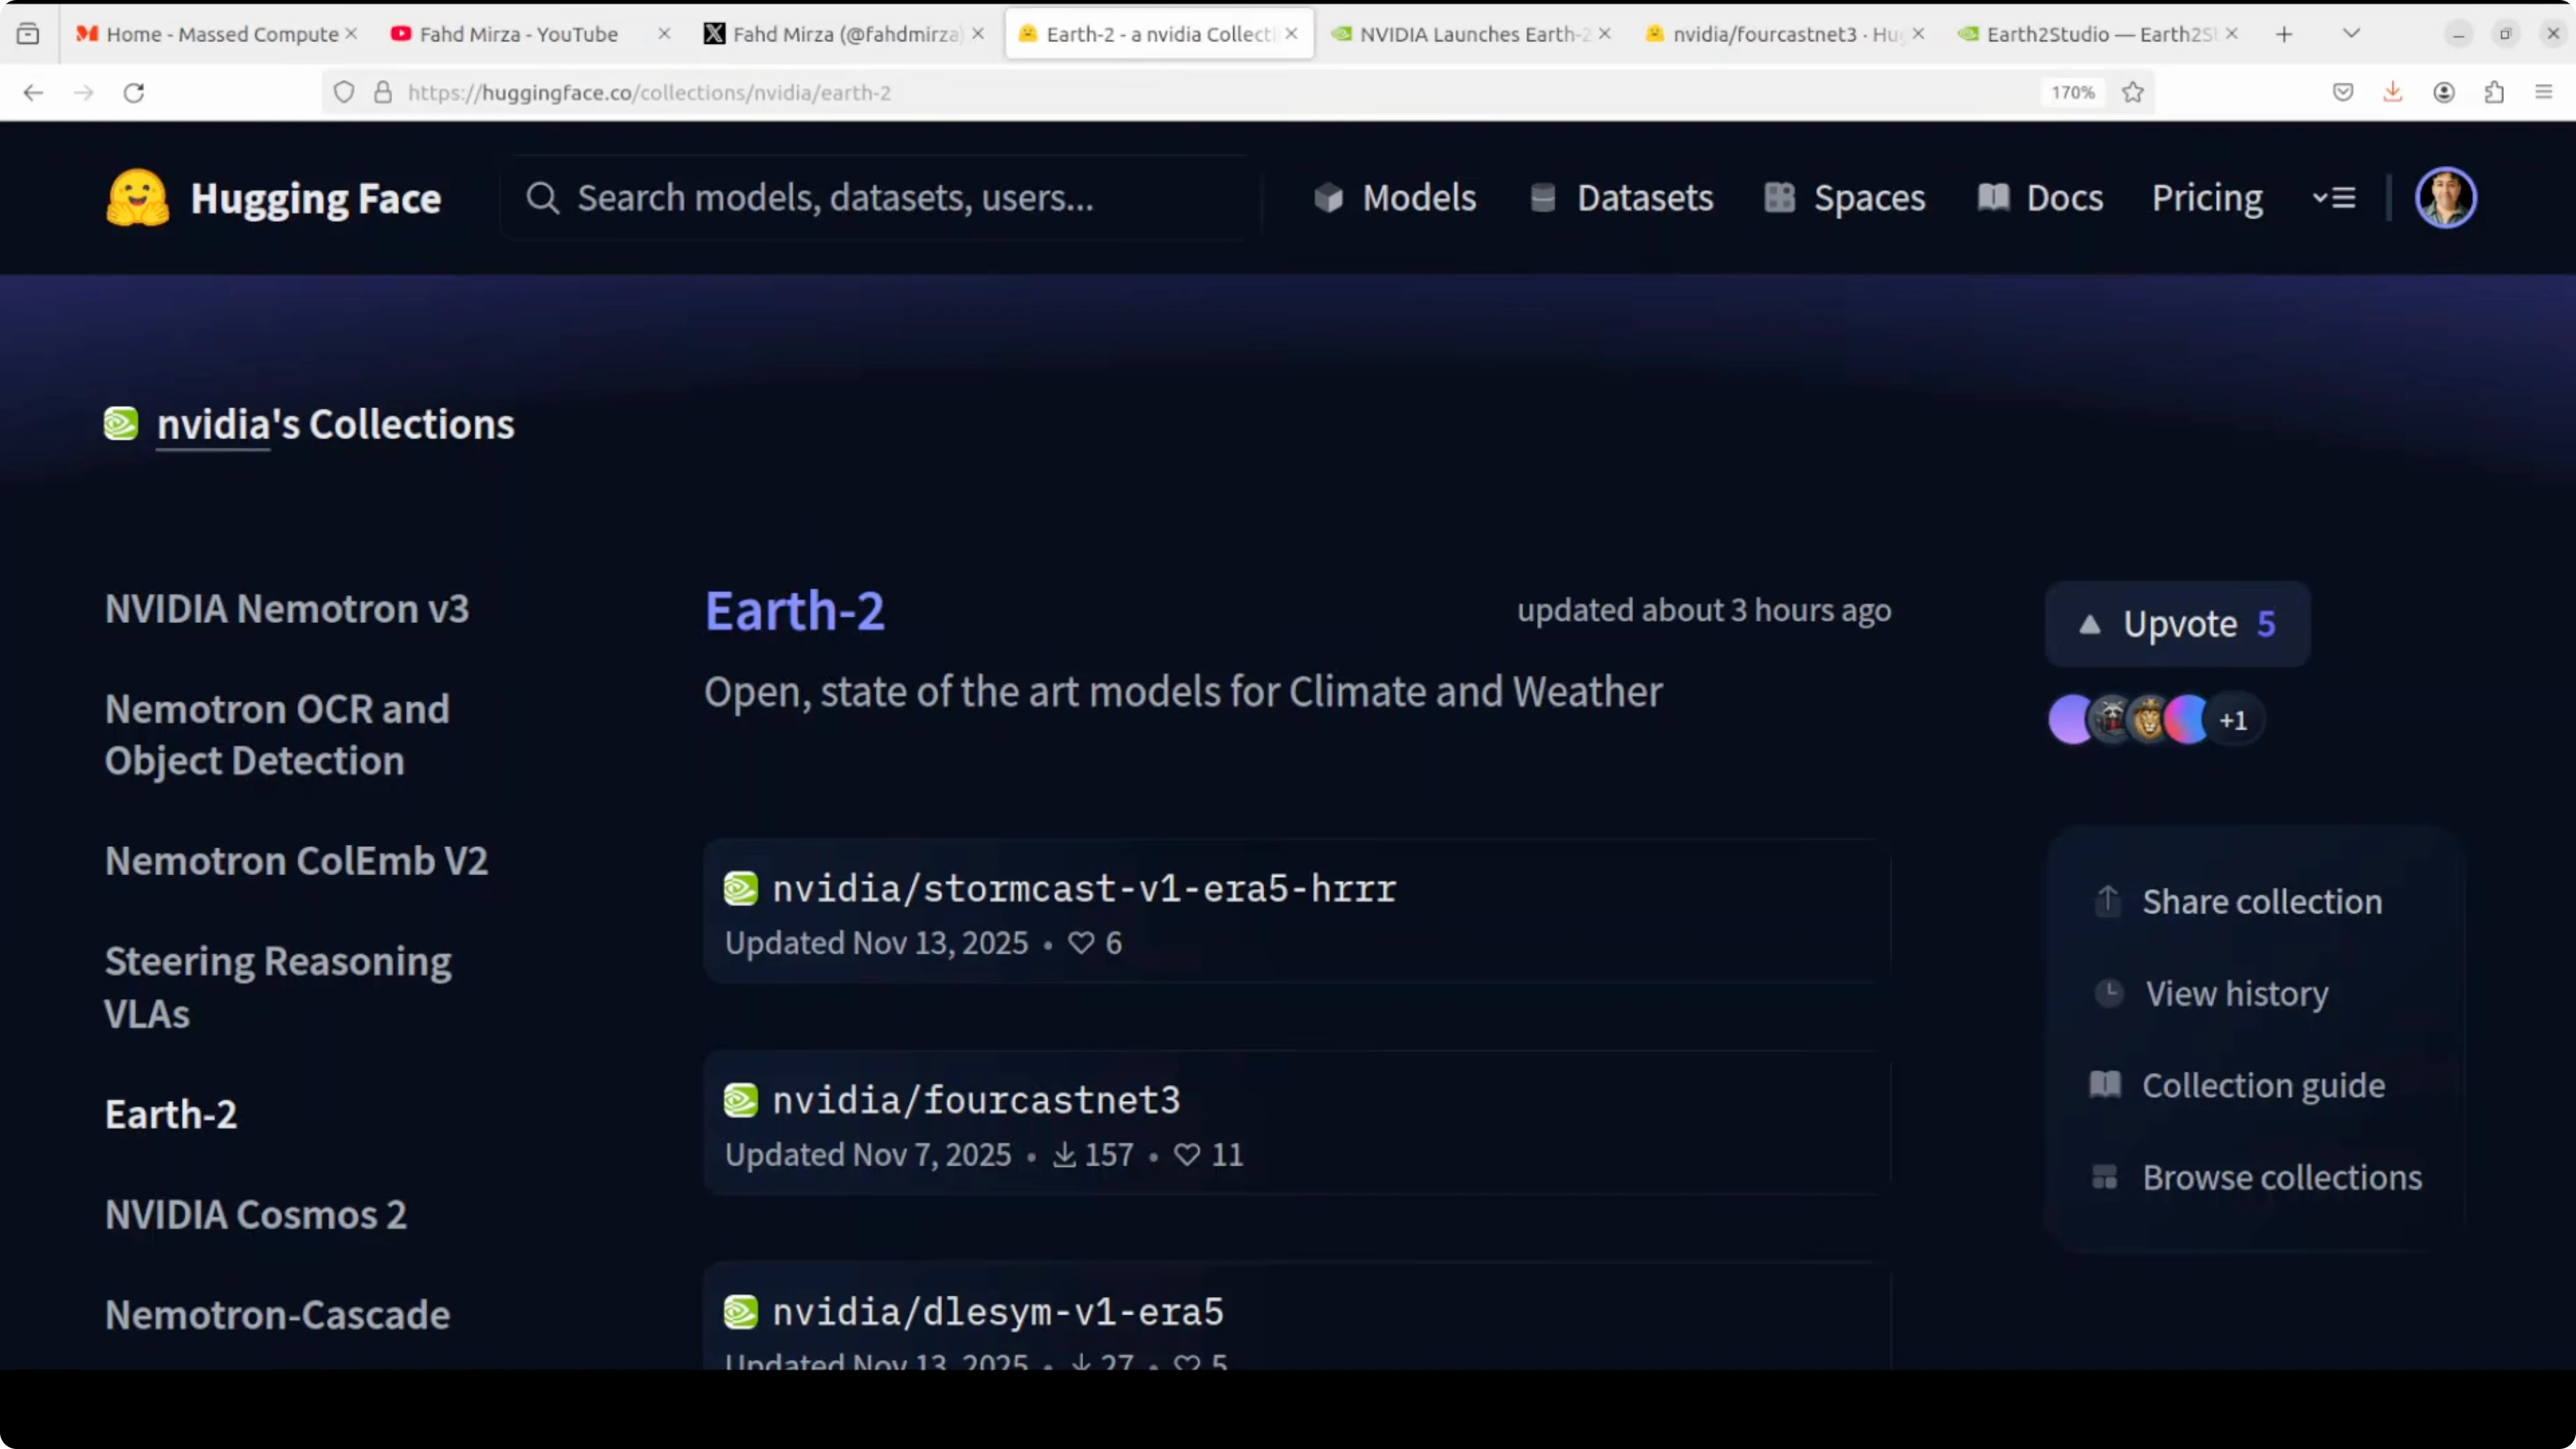Open the Pricing page

pos(2206,197)
